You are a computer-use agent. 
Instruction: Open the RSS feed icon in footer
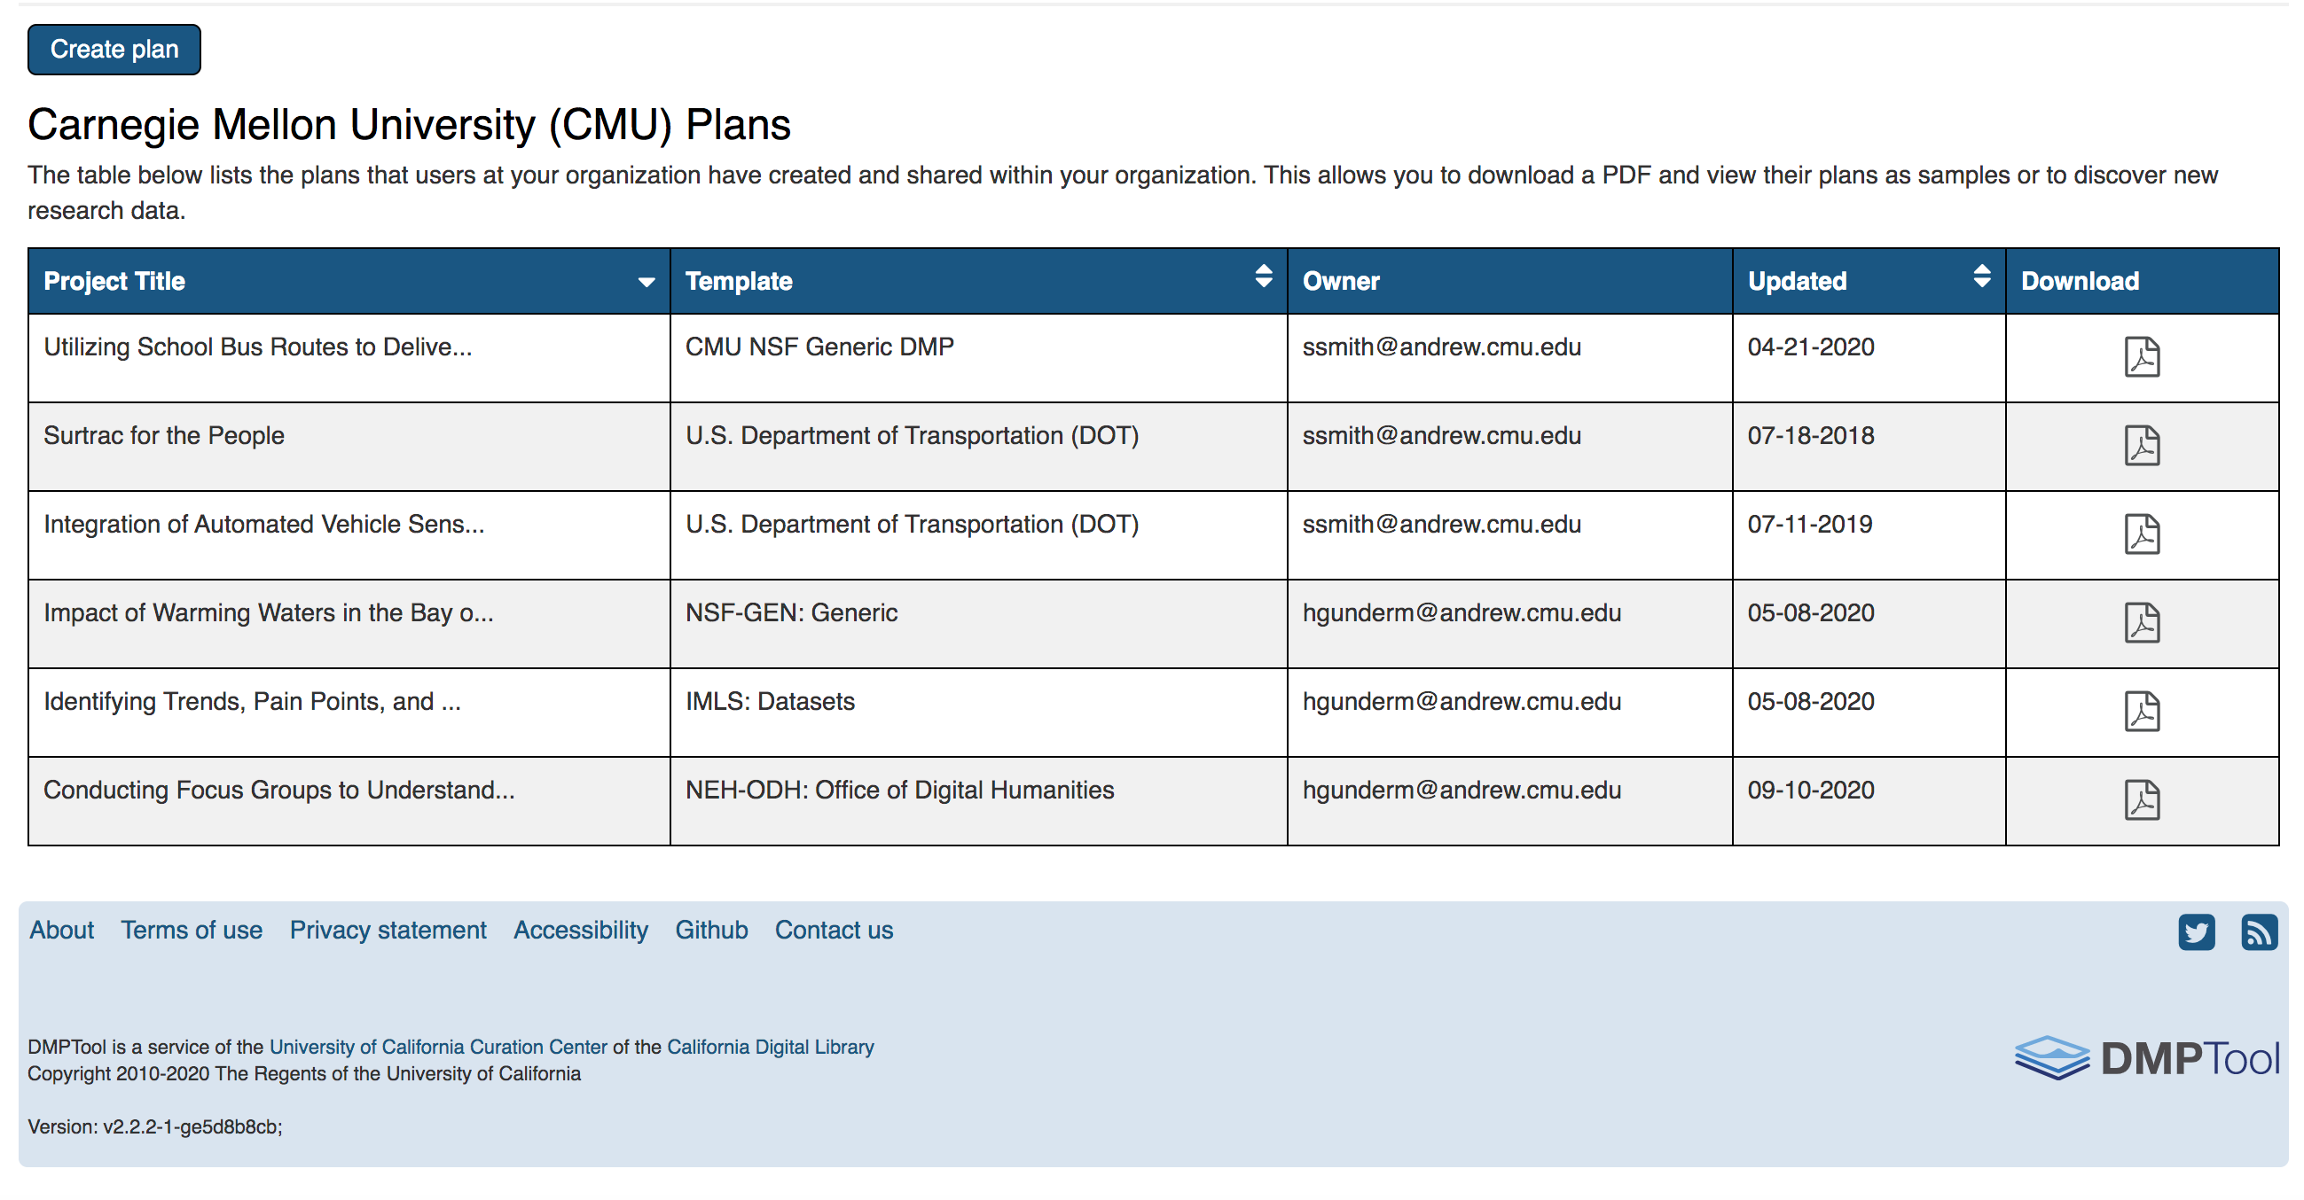click(x=2259, y=932)
